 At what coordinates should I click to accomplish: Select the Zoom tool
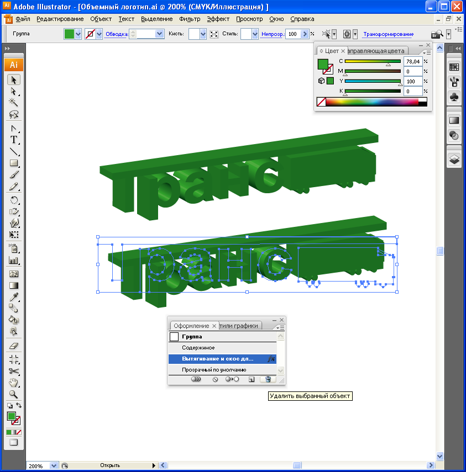click(x=14, y=394)
